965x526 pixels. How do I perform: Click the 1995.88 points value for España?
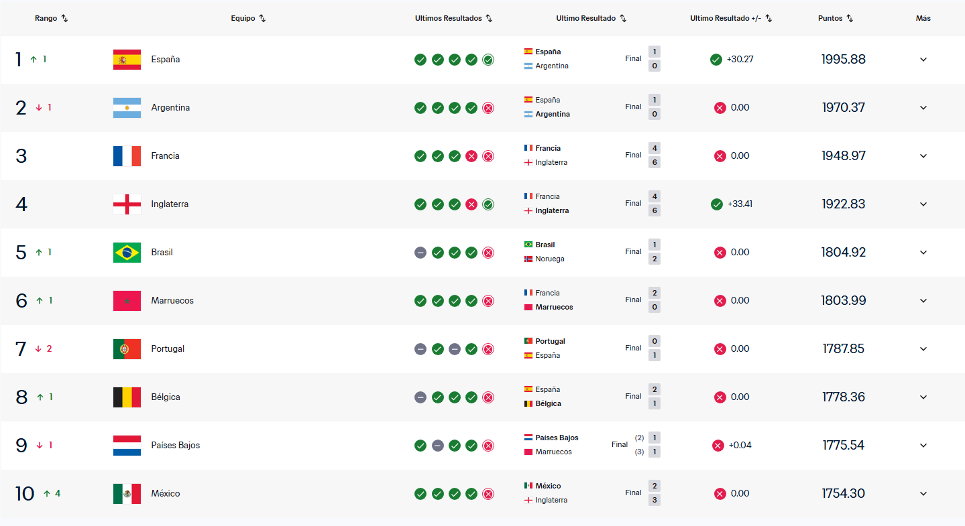844,60
